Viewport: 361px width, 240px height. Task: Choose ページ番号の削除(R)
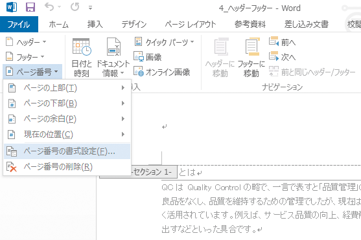click(x=67, y=167)
